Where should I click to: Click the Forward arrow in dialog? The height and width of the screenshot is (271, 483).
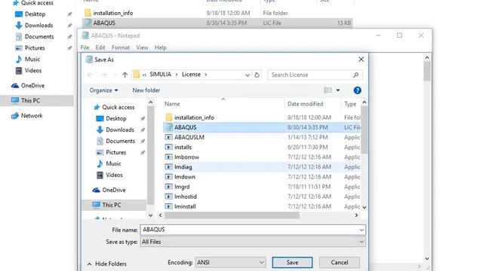click(104, 75)
